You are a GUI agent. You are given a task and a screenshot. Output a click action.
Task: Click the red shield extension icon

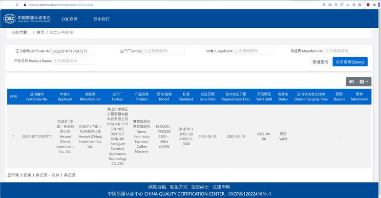[x=368, y=4]
